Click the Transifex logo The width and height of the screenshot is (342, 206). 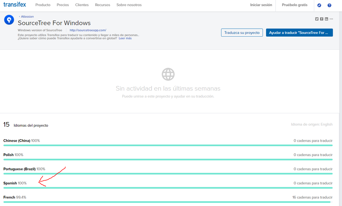[15, 4]
